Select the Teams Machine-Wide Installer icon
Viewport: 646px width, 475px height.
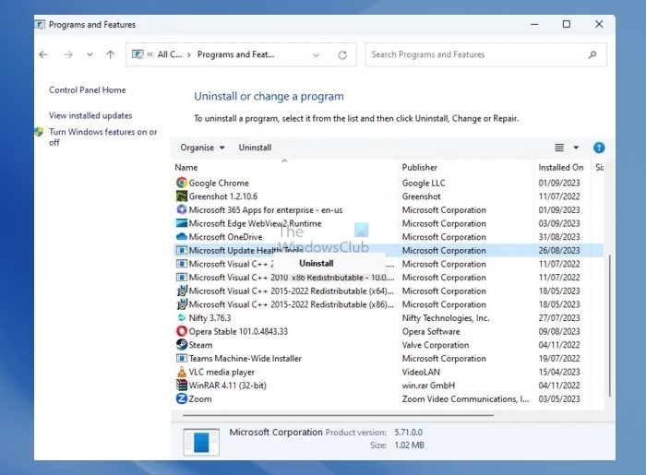[x=181, y=358]
